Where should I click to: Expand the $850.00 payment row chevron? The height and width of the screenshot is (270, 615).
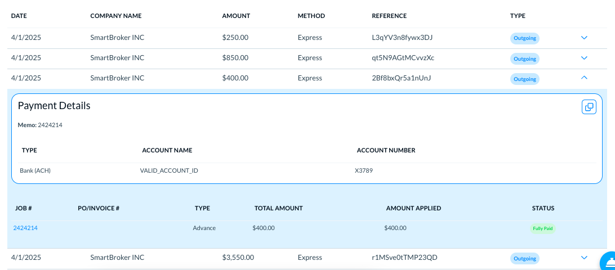584,58
